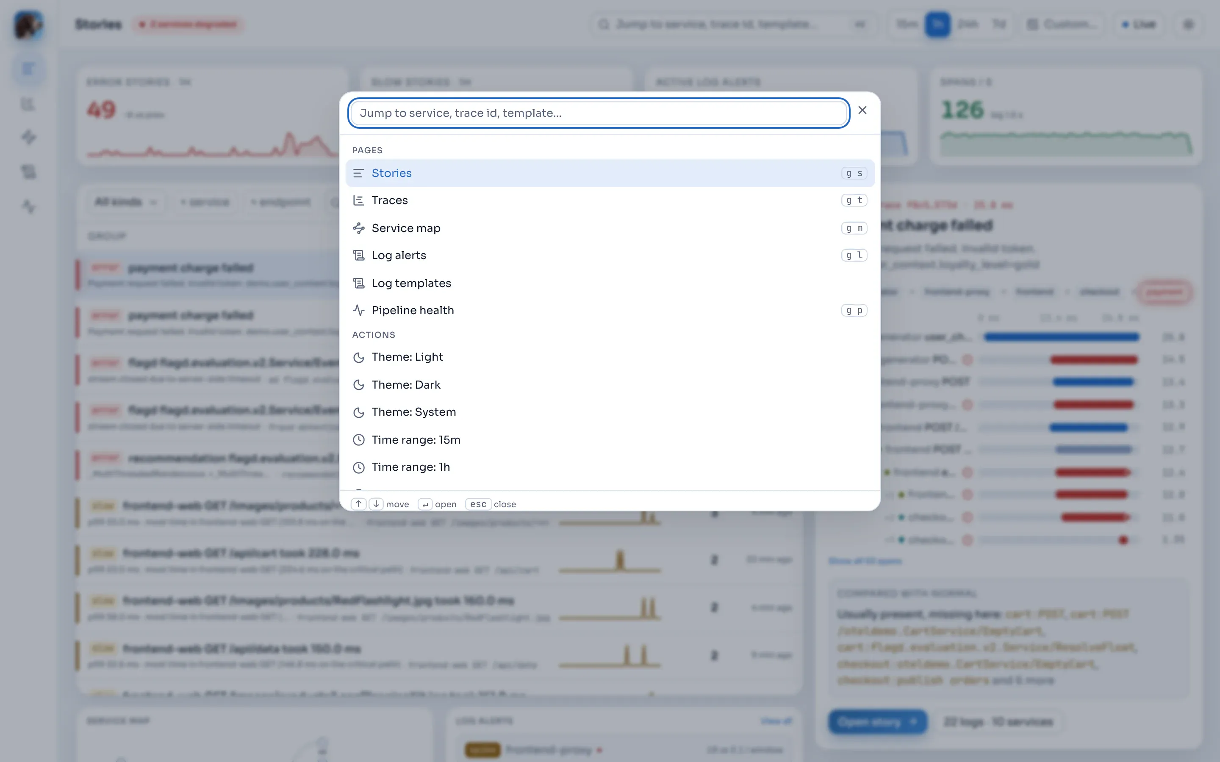Screen dimensions: 1220x762
Task: Click the moon icon beside Theme: Dark
Action: click(x=358, y=385)
